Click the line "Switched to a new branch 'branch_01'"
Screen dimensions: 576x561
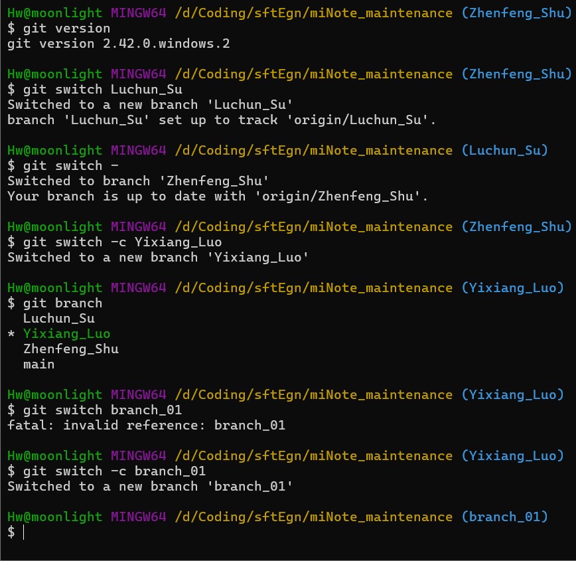coord(150,487)
